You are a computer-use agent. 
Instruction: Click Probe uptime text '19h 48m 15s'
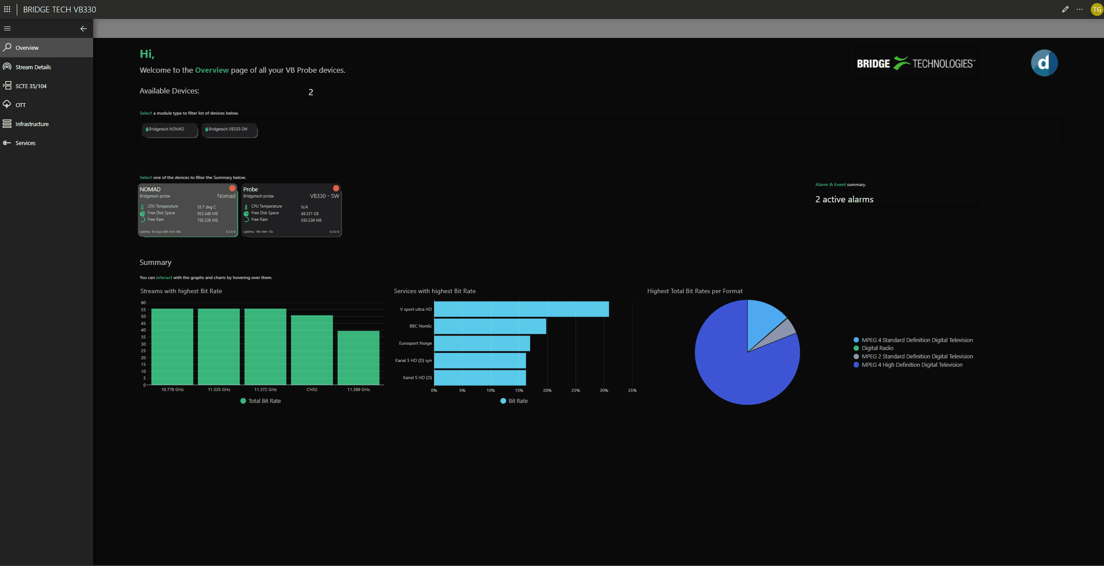[264, 232]
